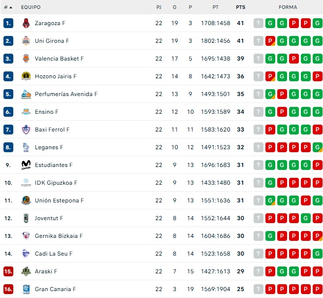Sort standings by PTS column header
Viewport: 323px width, 298px height.
tap(240, 7)
